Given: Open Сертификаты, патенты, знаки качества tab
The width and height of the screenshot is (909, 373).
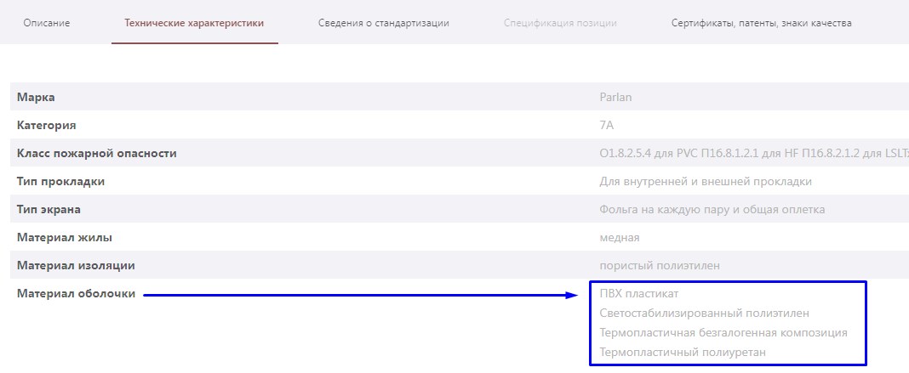Looking at the screenshot, I should pyautogui.click(x=761, y=23).
